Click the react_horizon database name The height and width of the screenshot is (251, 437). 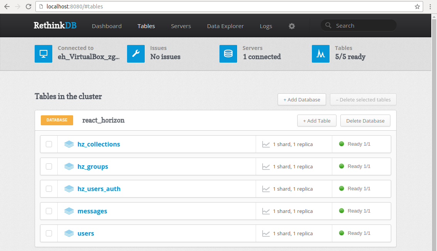point(104,120)
